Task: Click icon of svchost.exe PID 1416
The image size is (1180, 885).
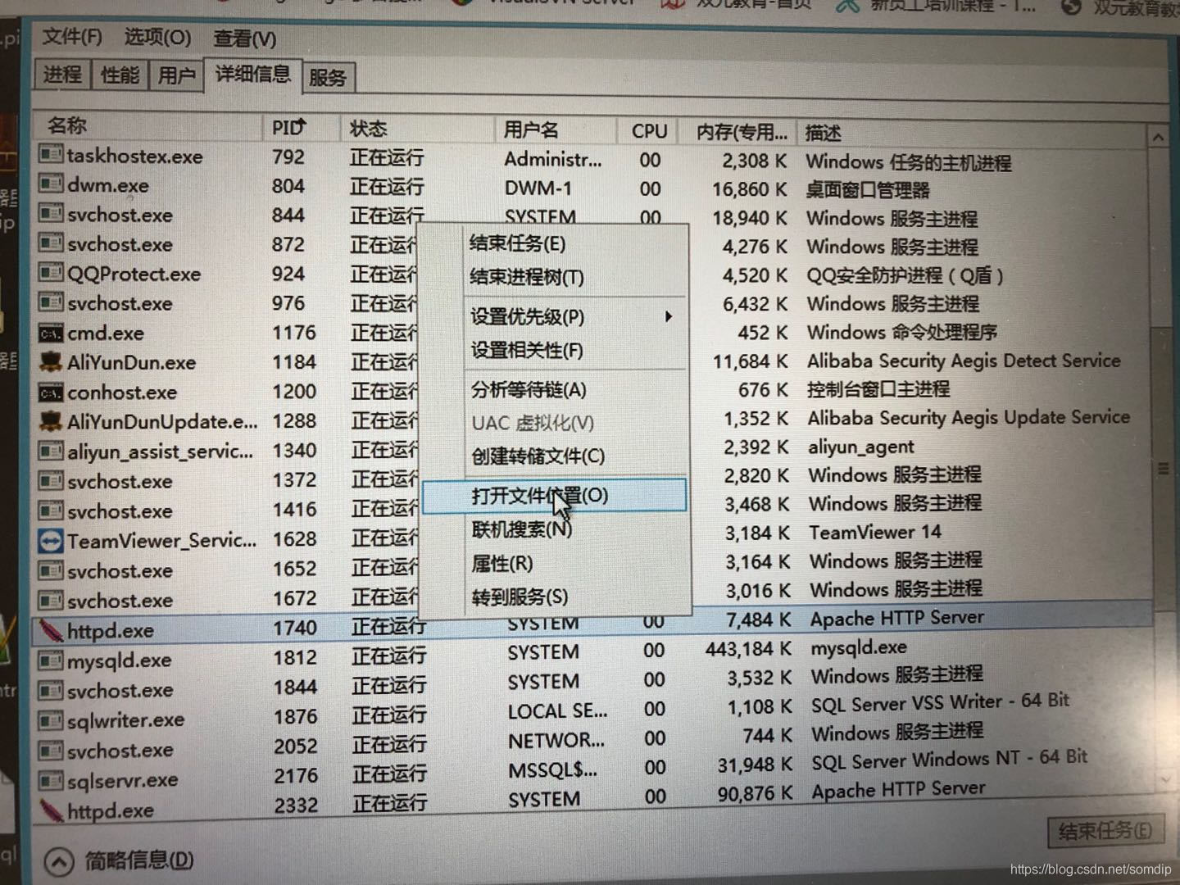Action: (51, 511)
